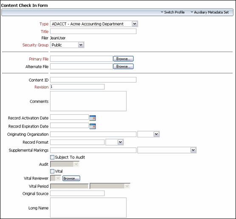The image size is (236, 219).
Task: Open the Switch Profile menu
Action: tap(173, 12)
